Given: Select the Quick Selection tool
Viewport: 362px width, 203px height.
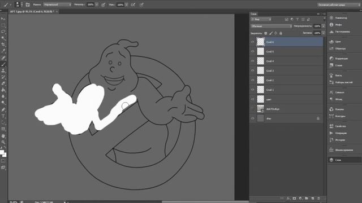Looking at the screenshot, I should (x=3, y=38).
